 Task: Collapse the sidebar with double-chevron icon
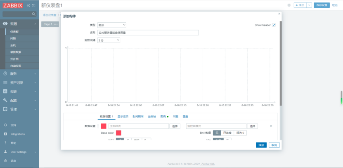[28, 5]
